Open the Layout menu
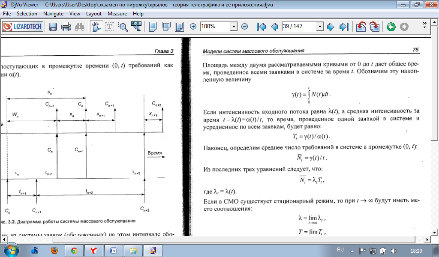The height and width of the screenshot is (257, 439). coord(94,14)
